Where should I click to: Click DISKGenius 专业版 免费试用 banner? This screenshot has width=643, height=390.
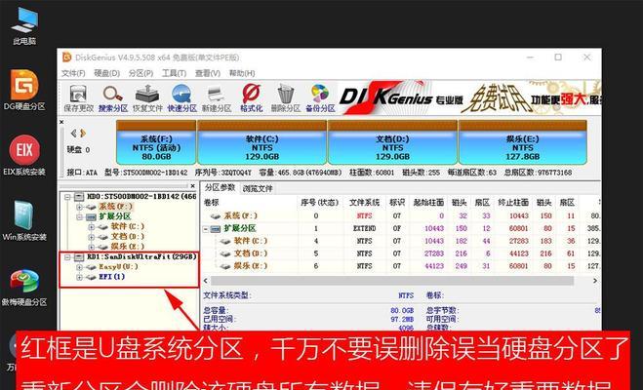pyautogui.click(x=469, y=97)
